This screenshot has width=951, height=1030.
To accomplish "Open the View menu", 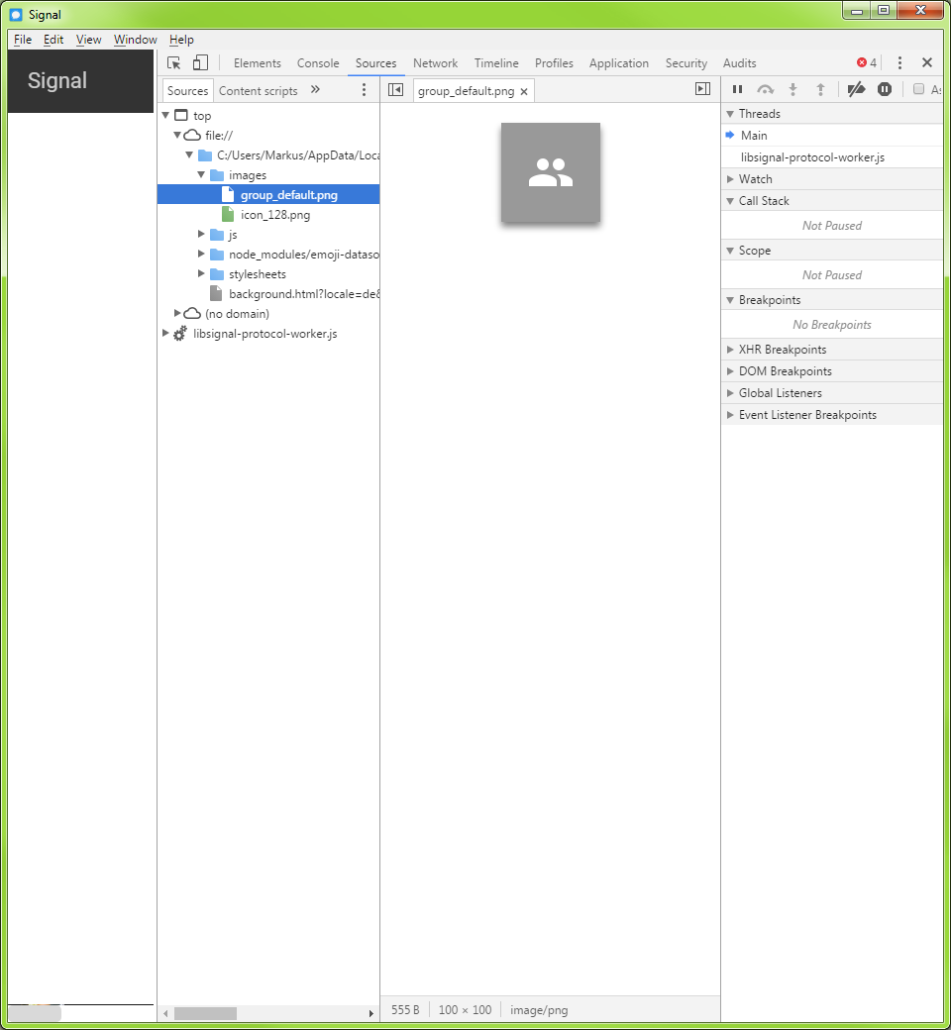I will (x=89, y=40).
